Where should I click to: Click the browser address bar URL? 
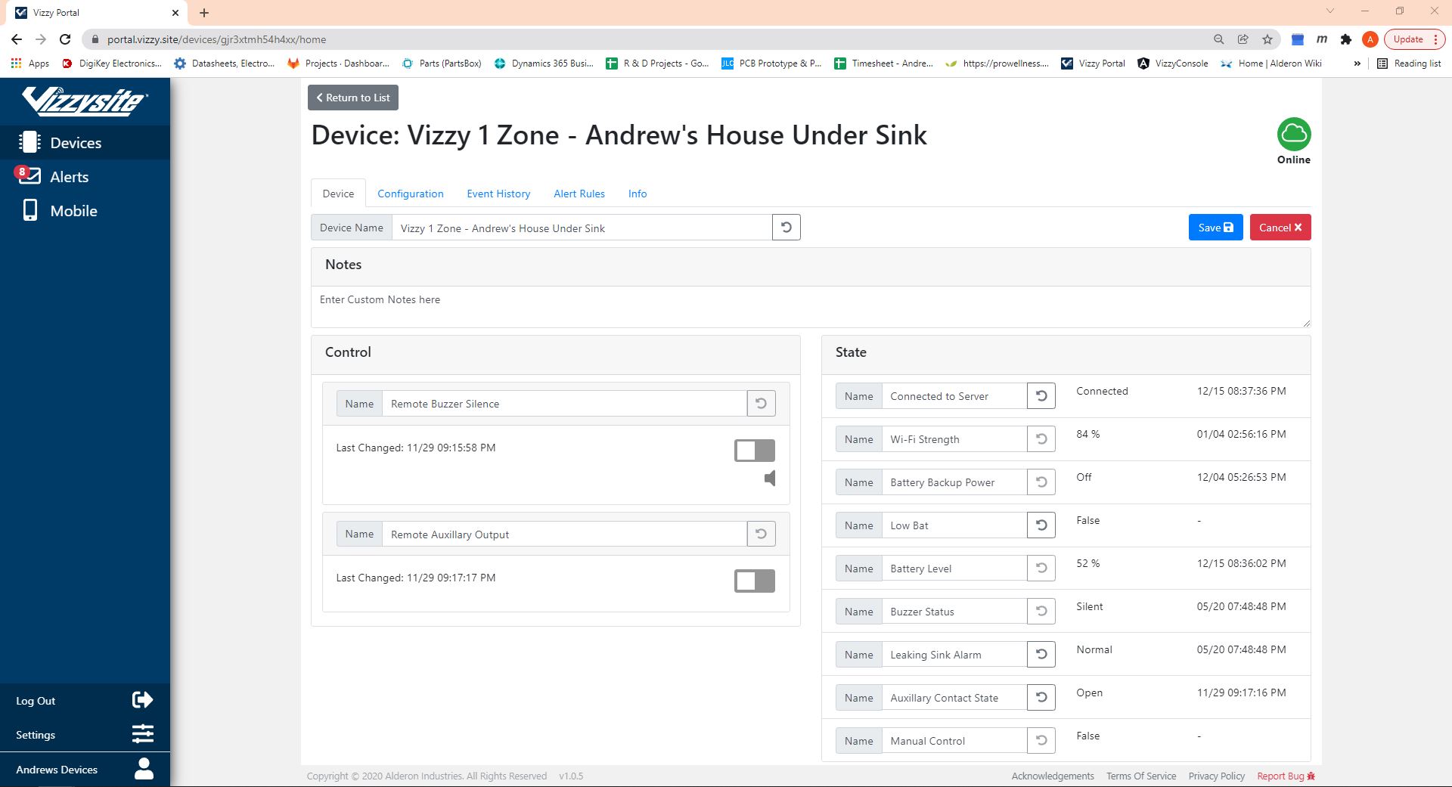(x=216, y=39)
